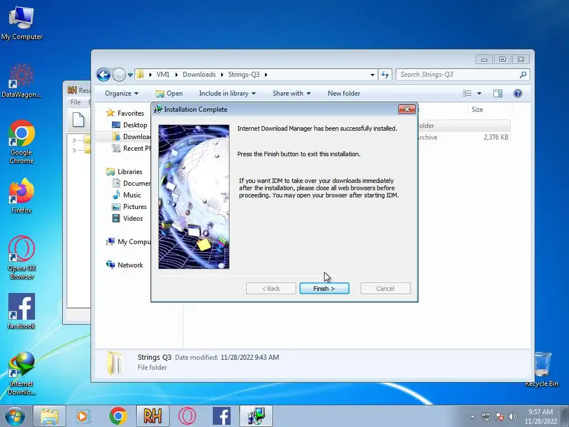The image size is (569, 427).
Task: Click the network tray icon
Action: (x=486, y=416)
